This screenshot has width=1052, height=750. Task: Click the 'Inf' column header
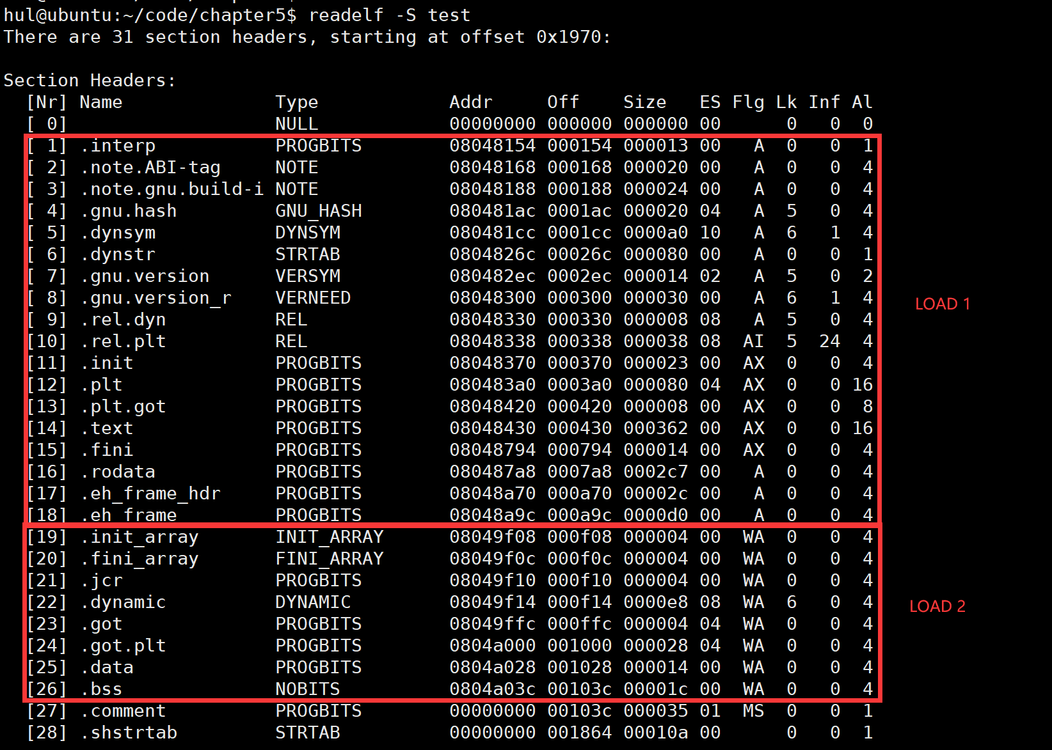coord(824,102)
